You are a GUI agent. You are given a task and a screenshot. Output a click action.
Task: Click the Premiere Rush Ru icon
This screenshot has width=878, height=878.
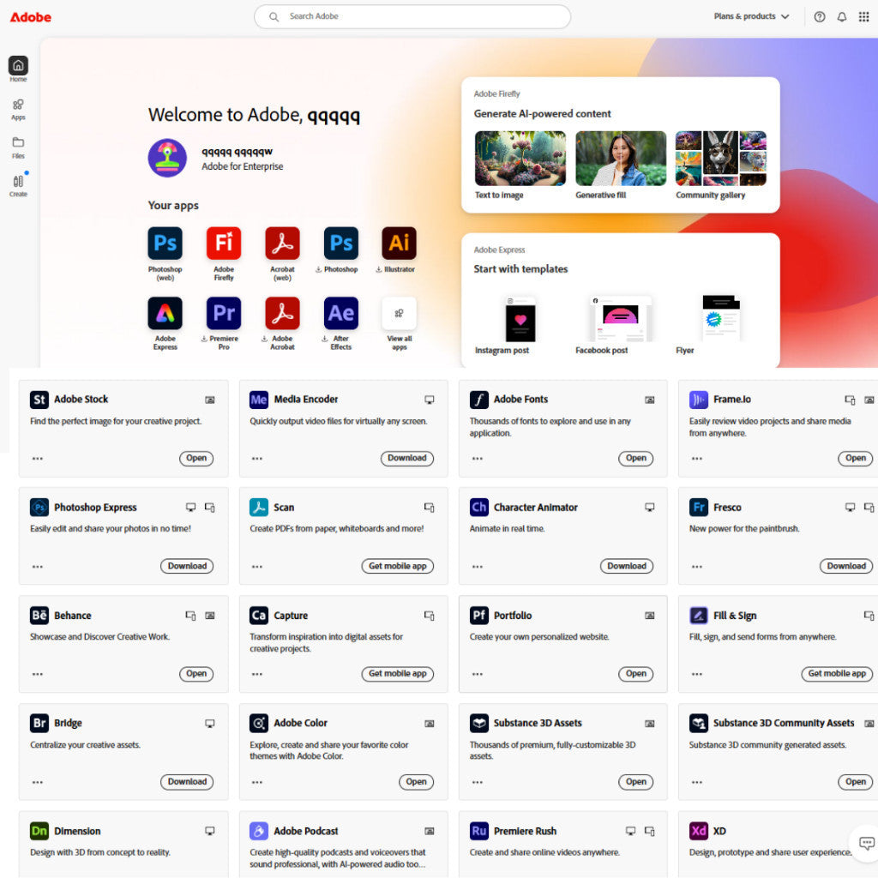(478, 831)
